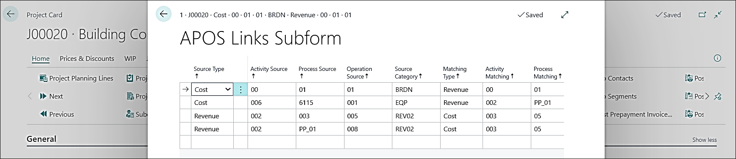Viewport: 736px width, 159px height.
Task: Click process source cell PP_01 in Revenue row
Action: (x=320, y=129)
